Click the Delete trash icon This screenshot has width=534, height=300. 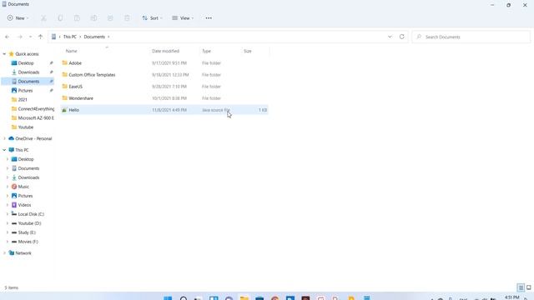coord(127,18)
